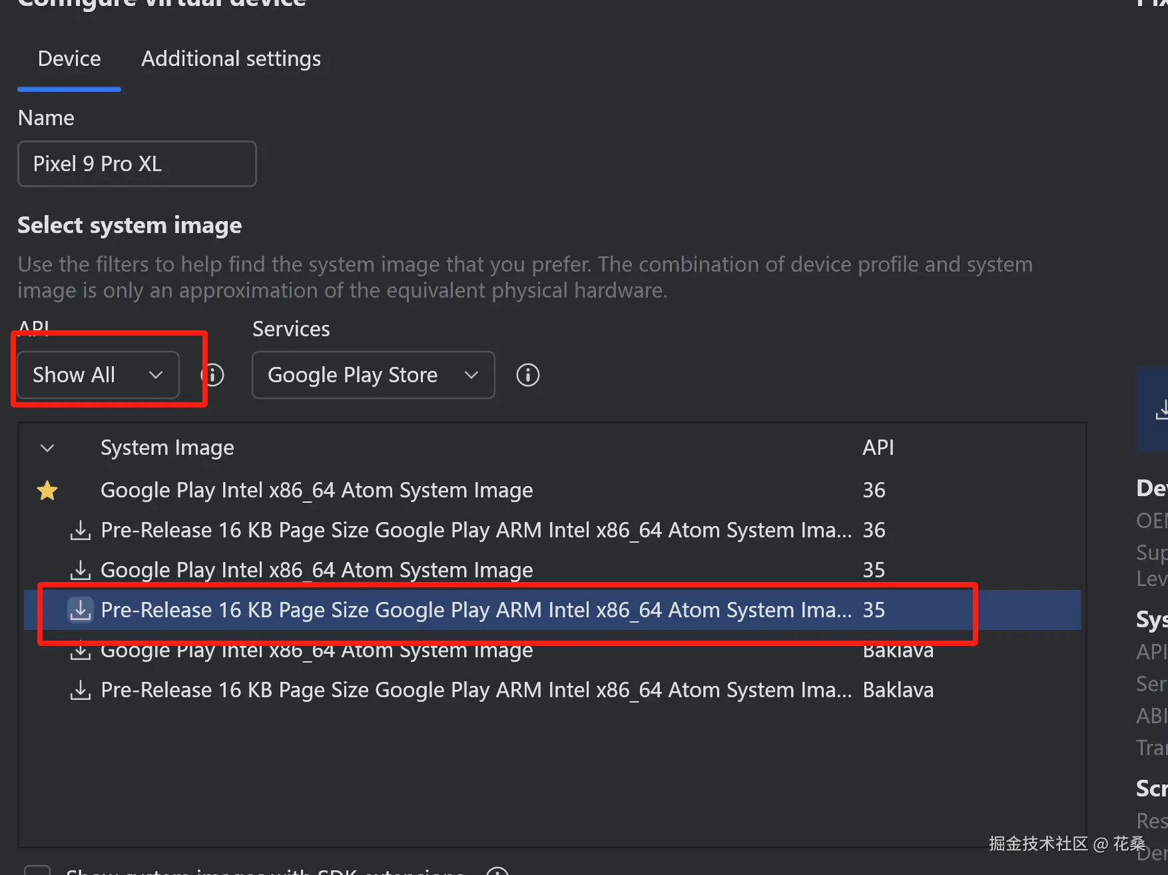The height and width of the screenshot is (875, 1168).
Task: Open the Additional settings tab
Action: point(231,59)
